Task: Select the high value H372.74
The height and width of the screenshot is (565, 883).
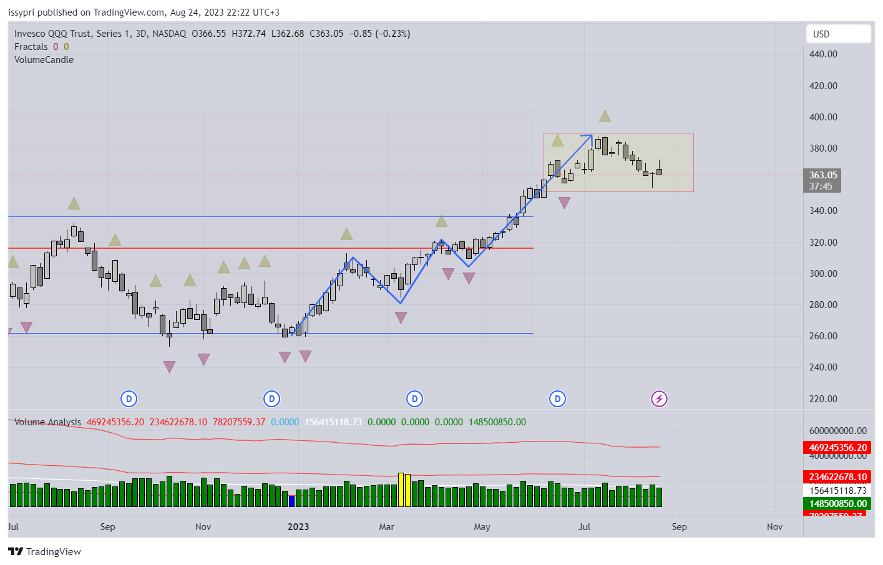Action: coord(248,34)
